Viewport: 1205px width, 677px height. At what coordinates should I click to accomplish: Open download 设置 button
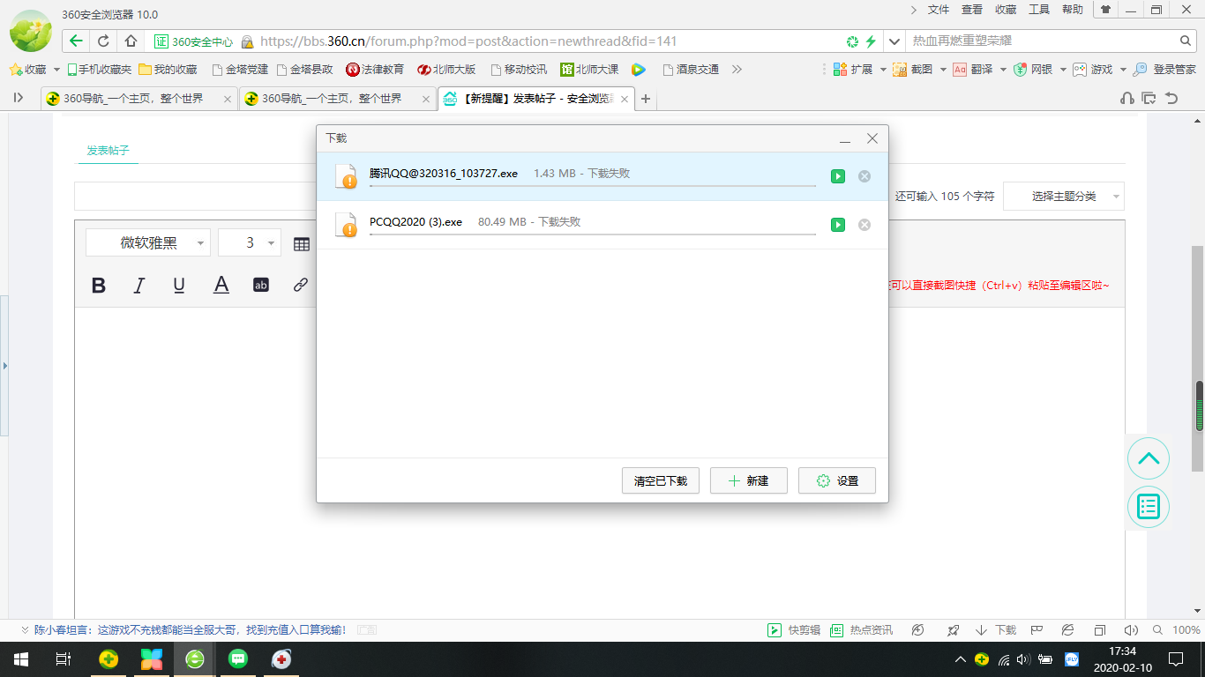point(837,480)
